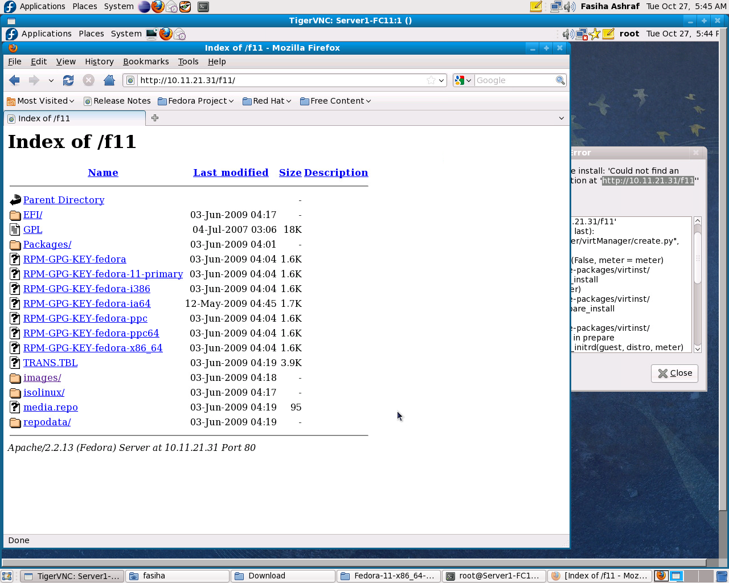The width and height of the screenshot is (729, 583).
Task: Open the History menu
Action: [99, 61]
